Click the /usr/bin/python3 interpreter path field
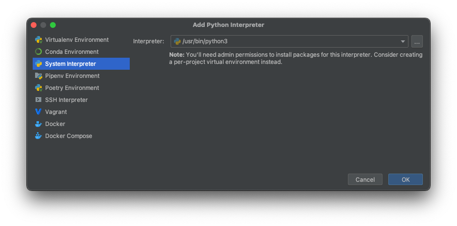Screen dimensions: 457x226 point(289,41)
